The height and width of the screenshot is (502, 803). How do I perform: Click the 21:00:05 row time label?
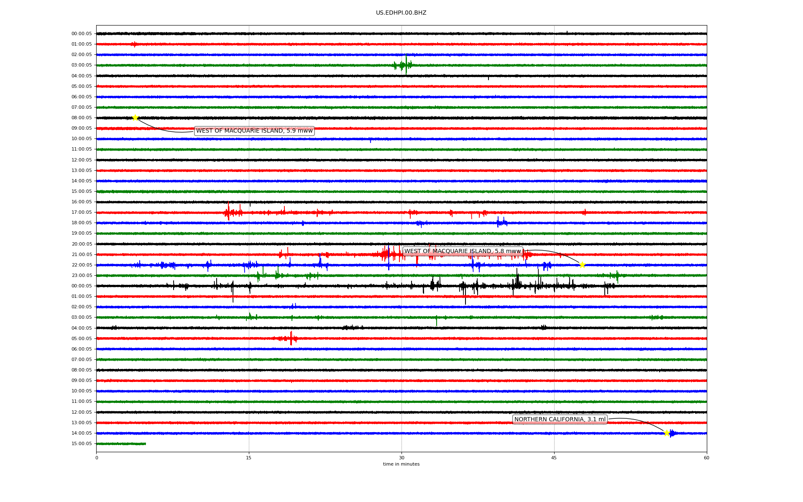82,254
